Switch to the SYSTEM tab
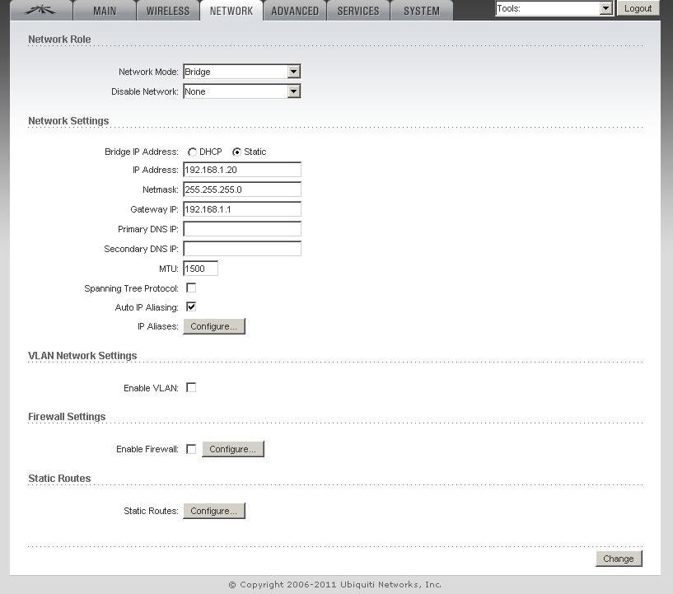 click(422, 11)
